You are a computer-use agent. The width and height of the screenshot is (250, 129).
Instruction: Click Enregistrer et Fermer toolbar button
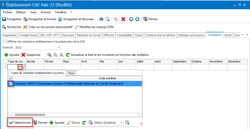40,19
